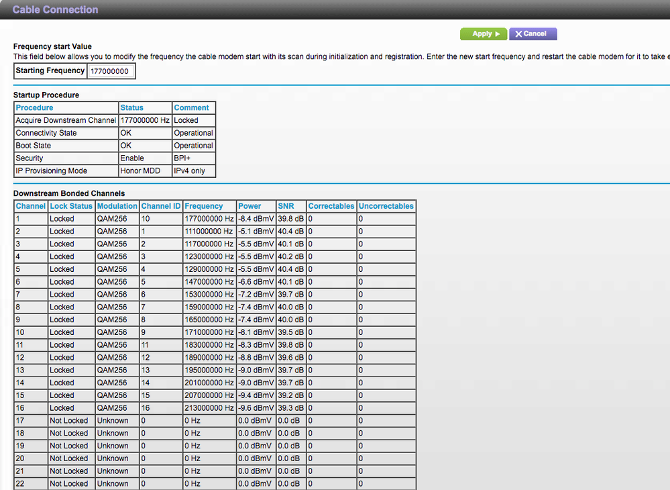The width and height of the screenshot is (670, 490).
Task: Click the Starting Frequency input field
Action: tap(111, 71)
